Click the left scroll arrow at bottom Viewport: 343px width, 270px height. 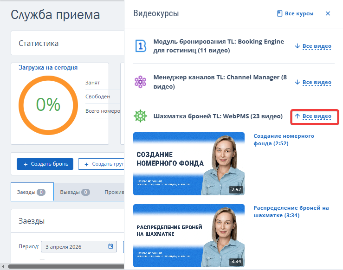3,266
